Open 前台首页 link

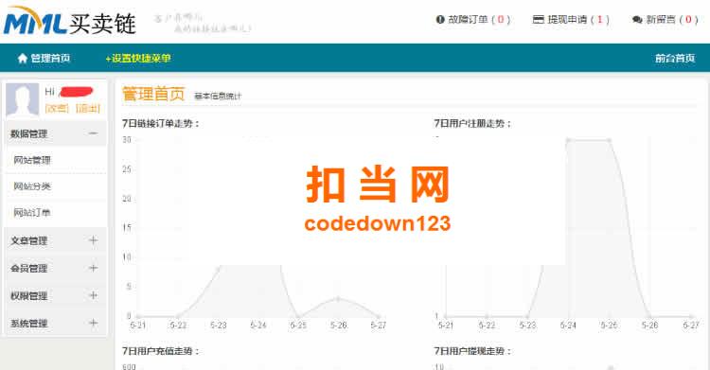pos(675,58)
